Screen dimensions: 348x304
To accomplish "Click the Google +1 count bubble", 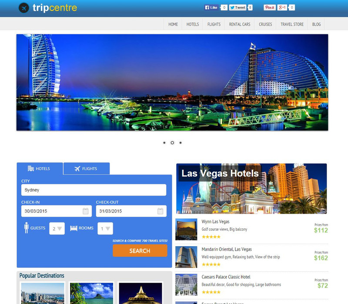I will (x=291, y=7).
